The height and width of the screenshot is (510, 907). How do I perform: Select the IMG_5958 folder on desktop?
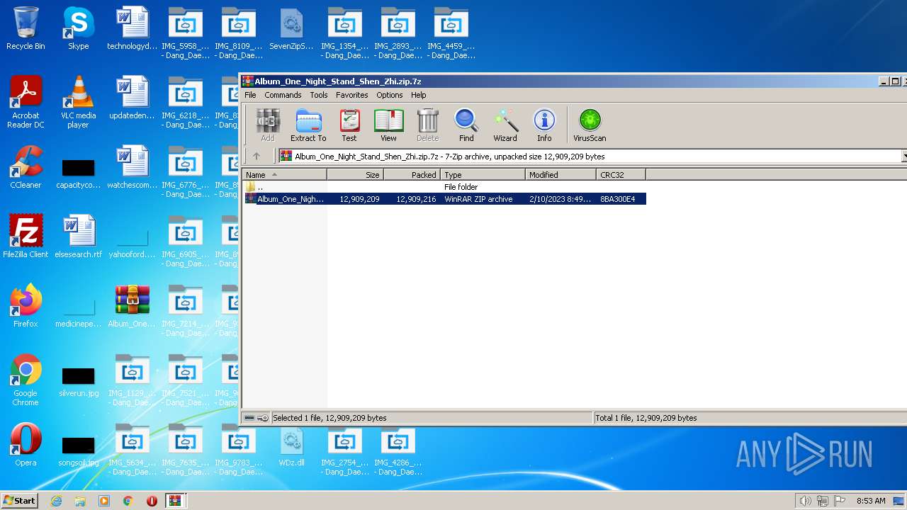click(x=185, y=33)
